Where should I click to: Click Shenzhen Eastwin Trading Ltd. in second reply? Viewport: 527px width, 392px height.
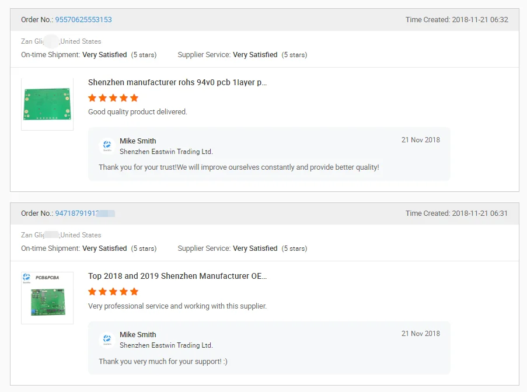[166, 345]
